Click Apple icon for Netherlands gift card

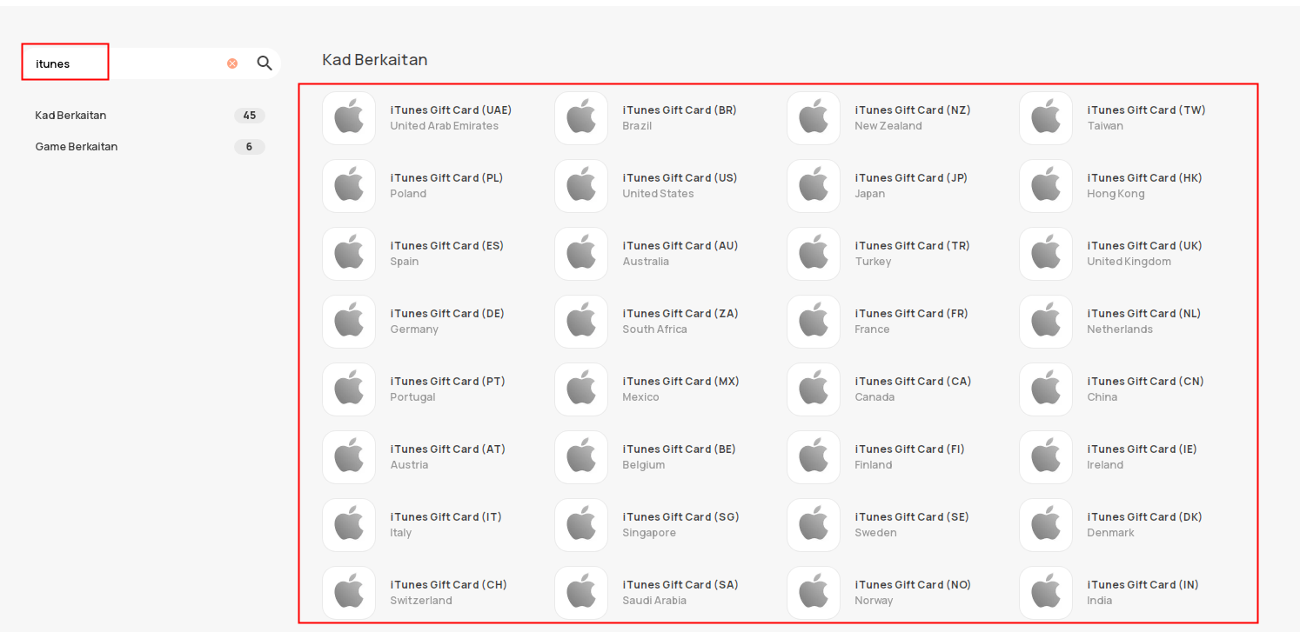tap(1046, 322)
